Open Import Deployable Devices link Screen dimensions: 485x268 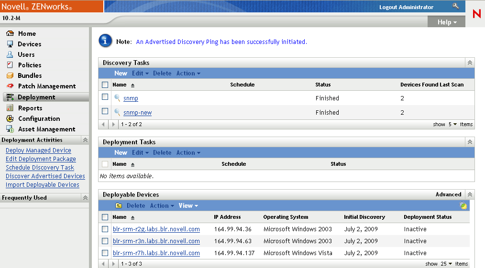pos(43,184)
